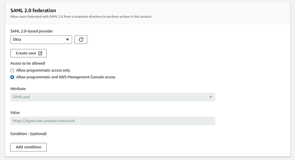Expand the SAML:aud Attribute dropdown
The height and width of the screenshot is (160, 295).
point(113,97)
